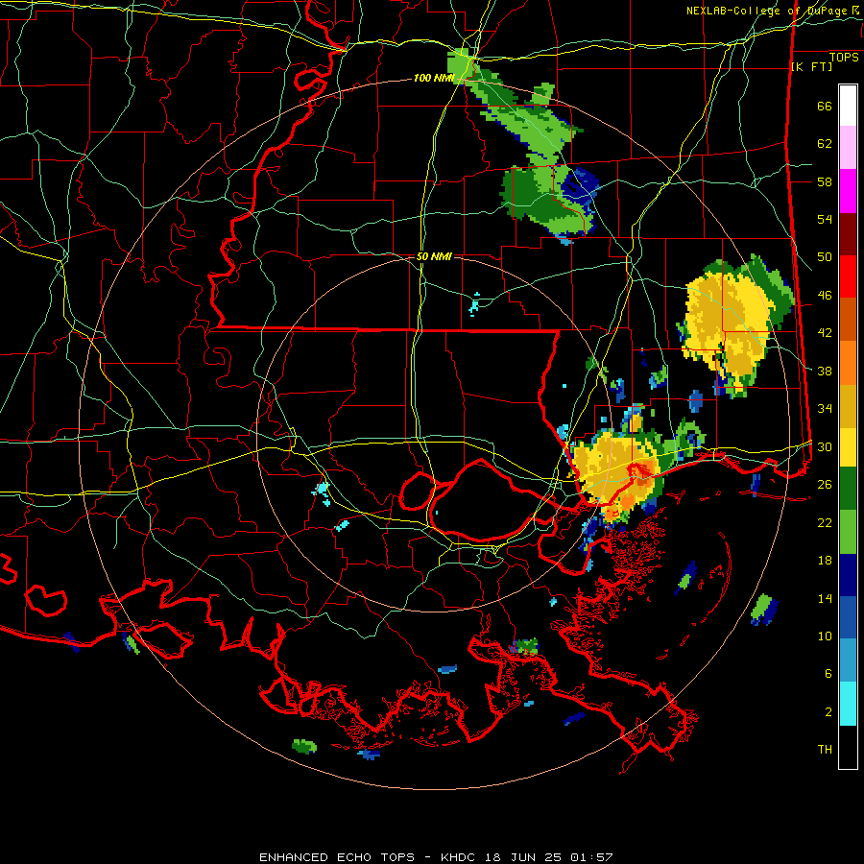Click the bright red legend swatch
The width and height of the screenshot is (864, 864).
coord(848,276)
